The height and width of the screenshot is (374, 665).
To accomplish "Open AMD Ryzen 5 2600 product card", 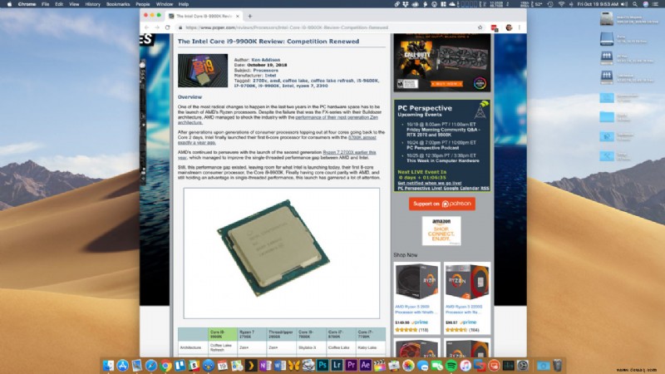I will coord(417,298).
